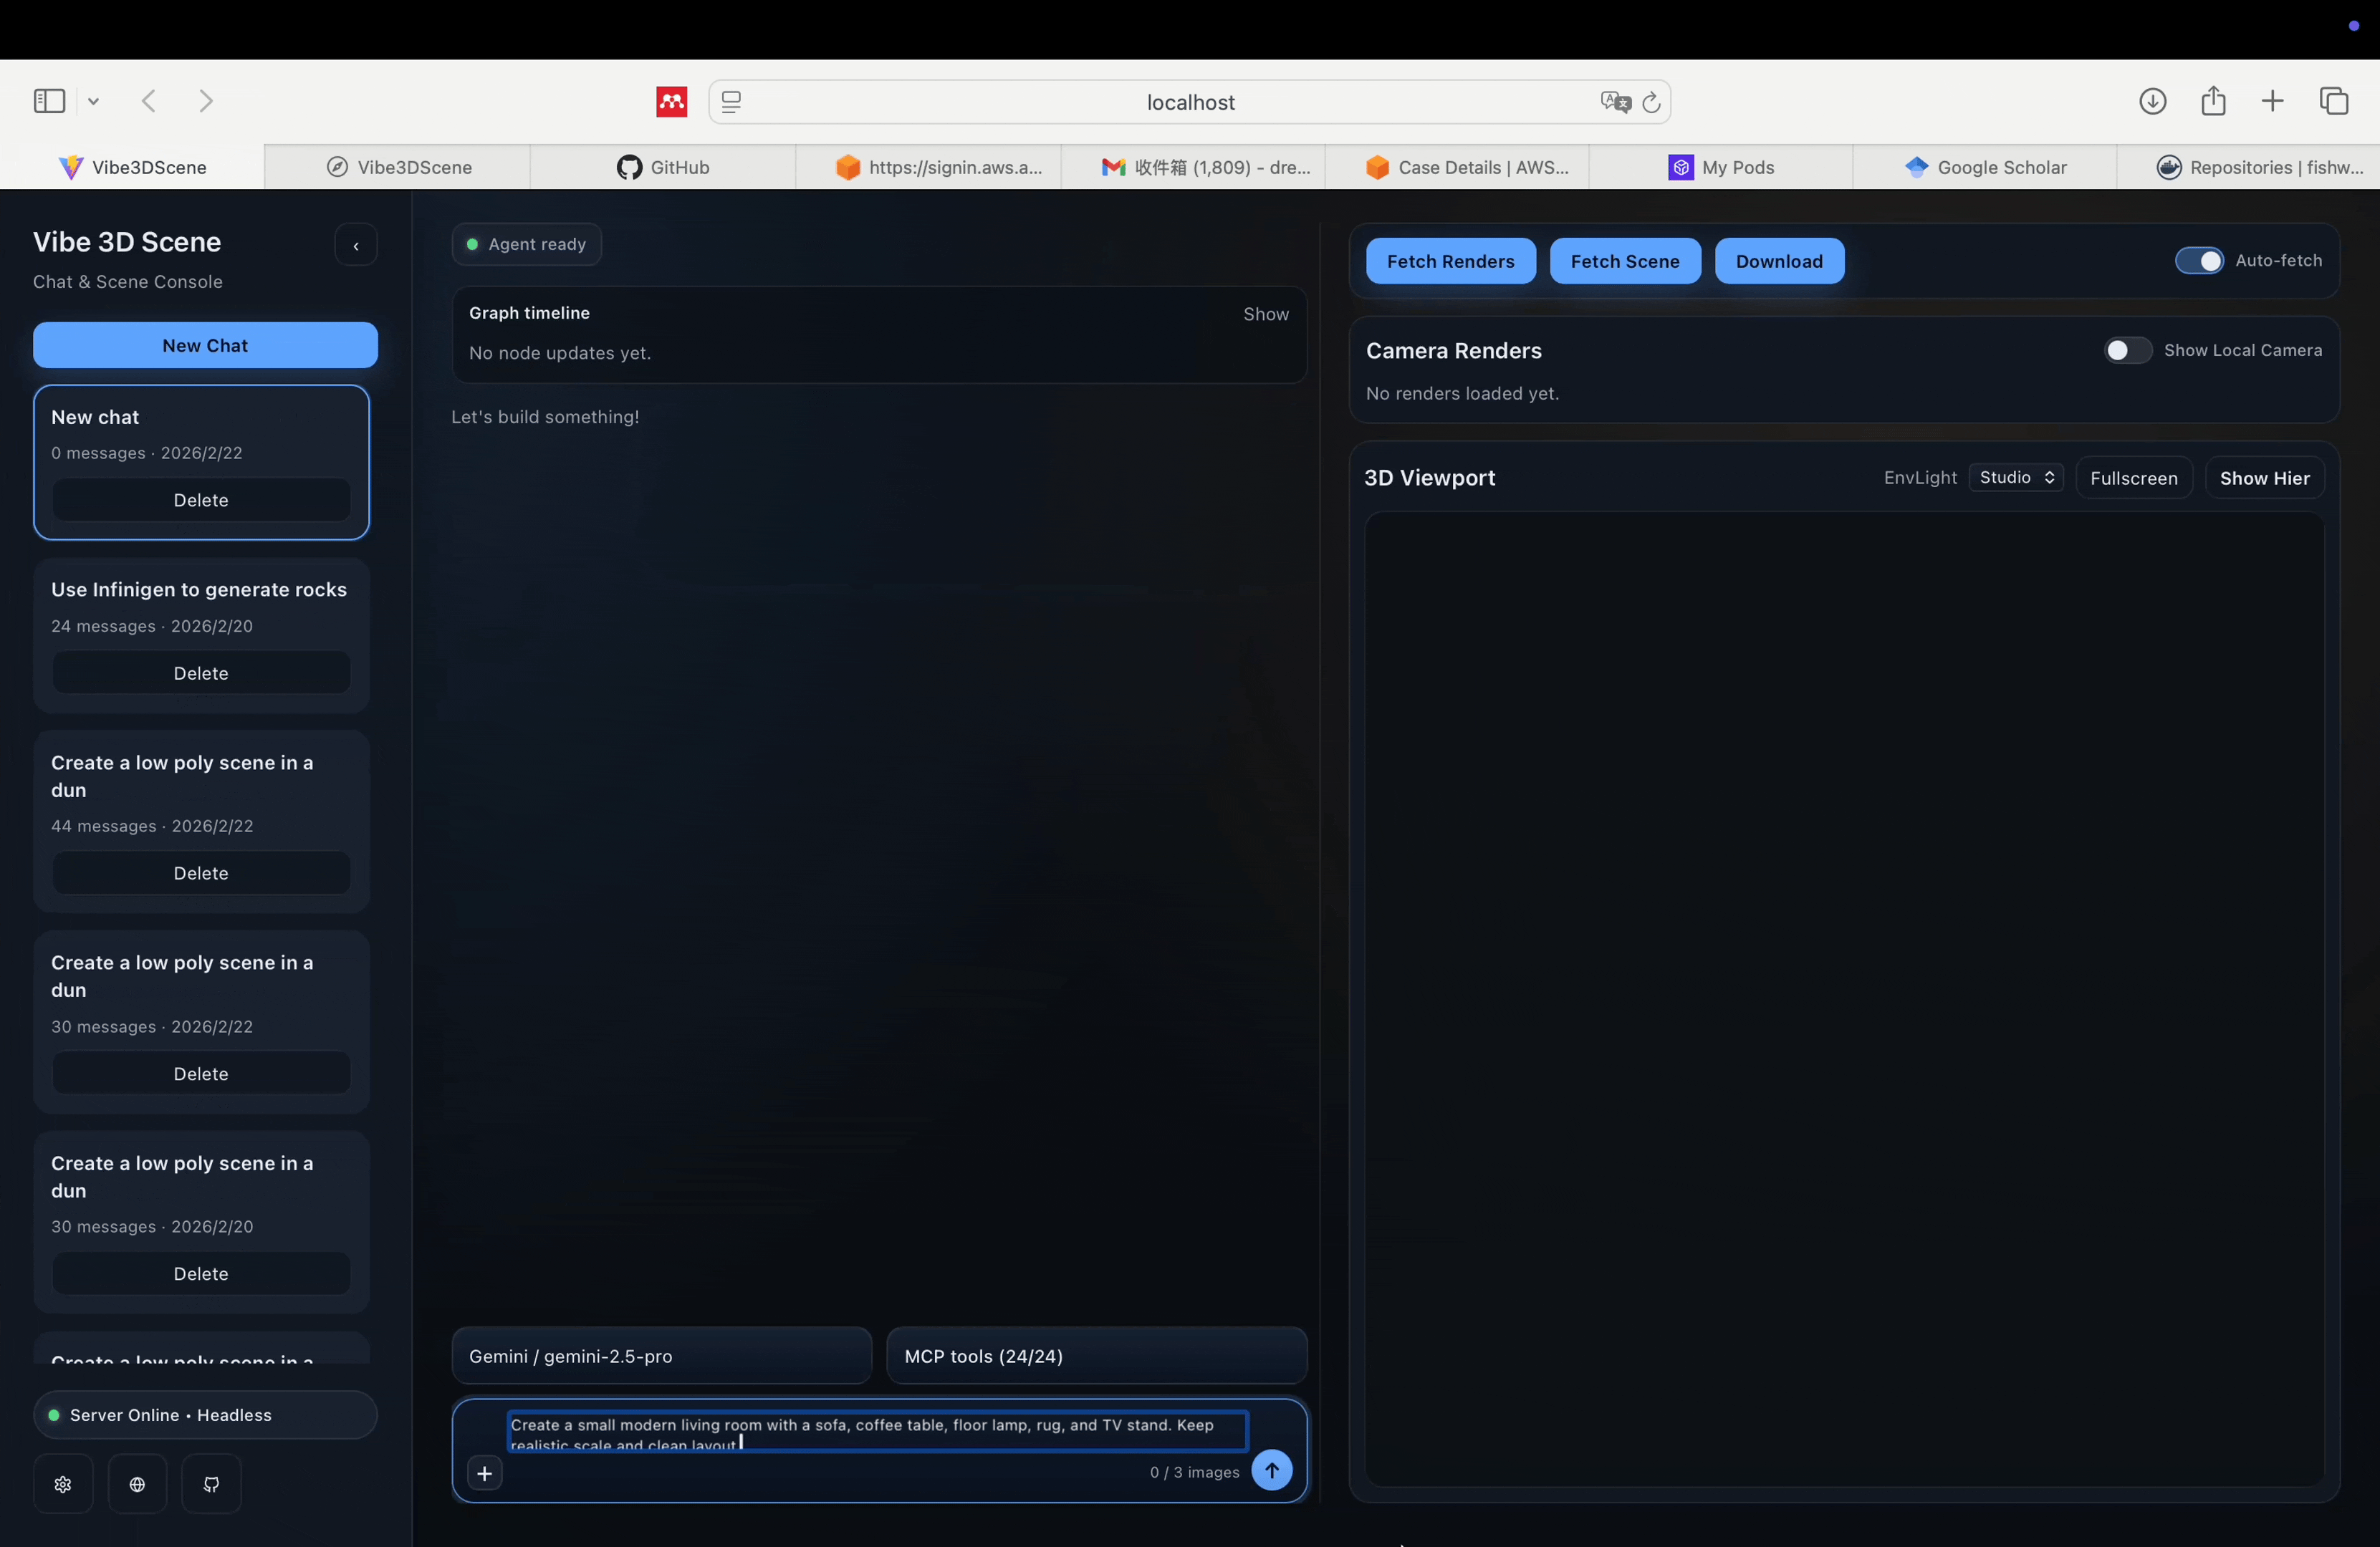
Task: Click the plus icon to attach an image
Action: [484, 1472]
